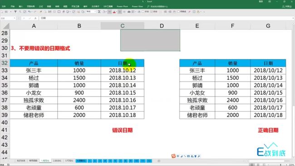
Task: Open the 开发工具 Developer ribbon tab
Action: [x=75, y=6]
